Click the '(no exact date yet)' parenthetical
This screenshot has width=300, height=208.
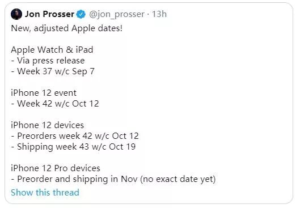[178, 179]
